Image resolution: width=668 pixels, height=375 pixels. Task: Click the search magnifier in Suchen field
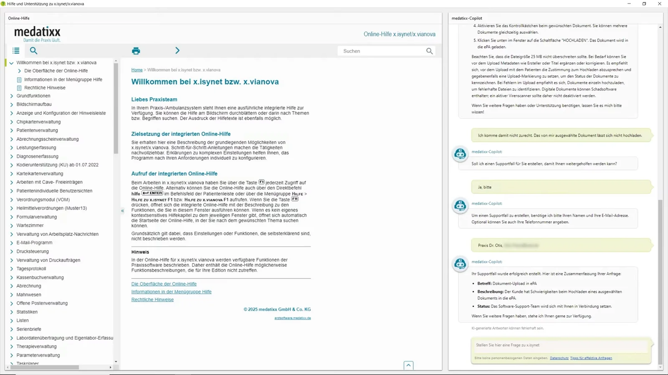tap(429, 51)
